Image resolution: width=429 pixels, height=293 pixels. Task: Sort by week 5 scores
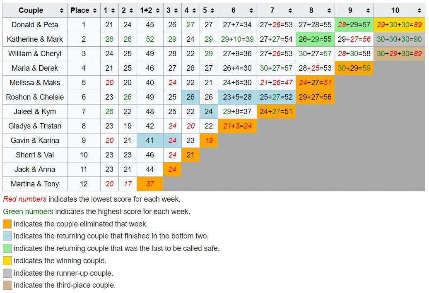(x=213, y=10)
